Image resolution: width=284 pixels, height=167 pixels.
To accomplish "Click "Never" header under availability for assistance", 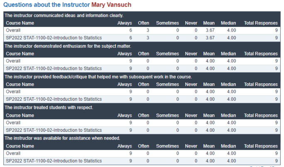I will [191, 146].
